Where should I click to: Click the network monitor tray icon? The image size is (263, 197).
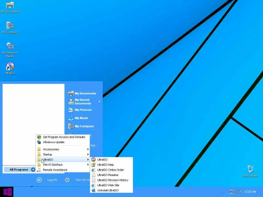tap(239, 192)
